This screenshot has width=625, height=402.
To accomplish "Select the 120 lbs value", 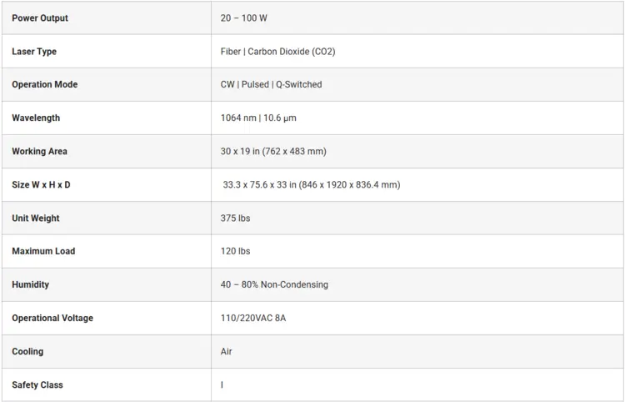I will (x=235, y=251).
